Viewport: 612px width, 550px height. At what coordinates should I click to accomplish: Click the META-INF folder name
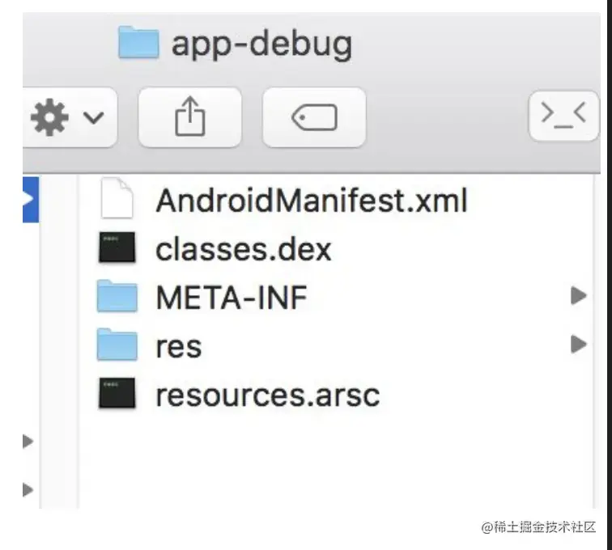point(232,297)
